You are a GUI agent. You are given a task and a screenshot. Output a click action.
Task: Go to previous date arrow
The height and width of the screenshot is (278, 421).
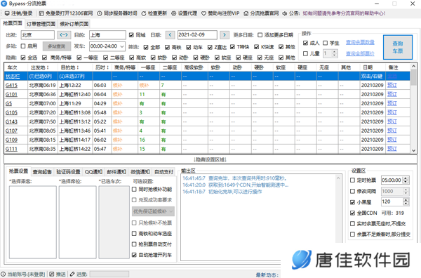pos(170,35)
